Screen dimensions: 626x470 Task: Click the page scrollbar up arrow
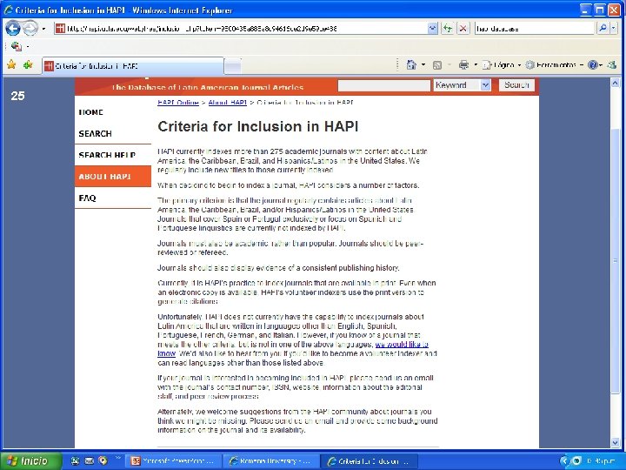pyautogui.click(x=615, y=84)
